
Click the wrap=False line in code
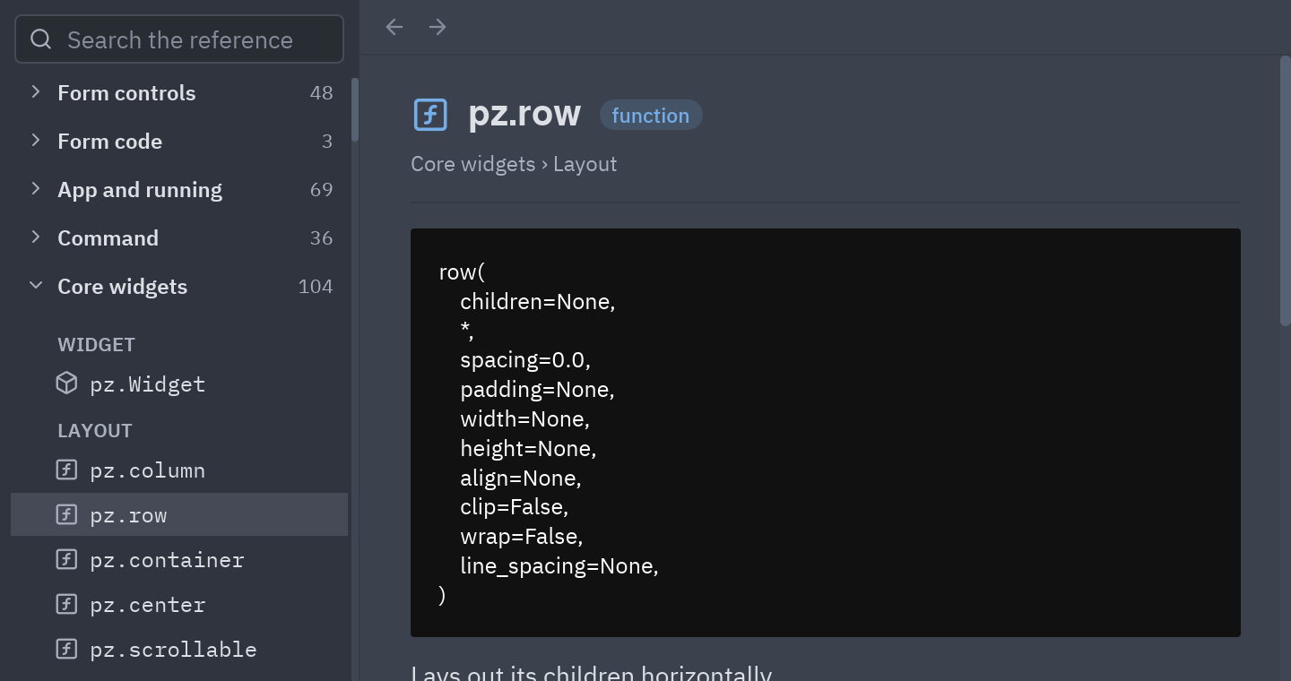(x=522, y=537)
